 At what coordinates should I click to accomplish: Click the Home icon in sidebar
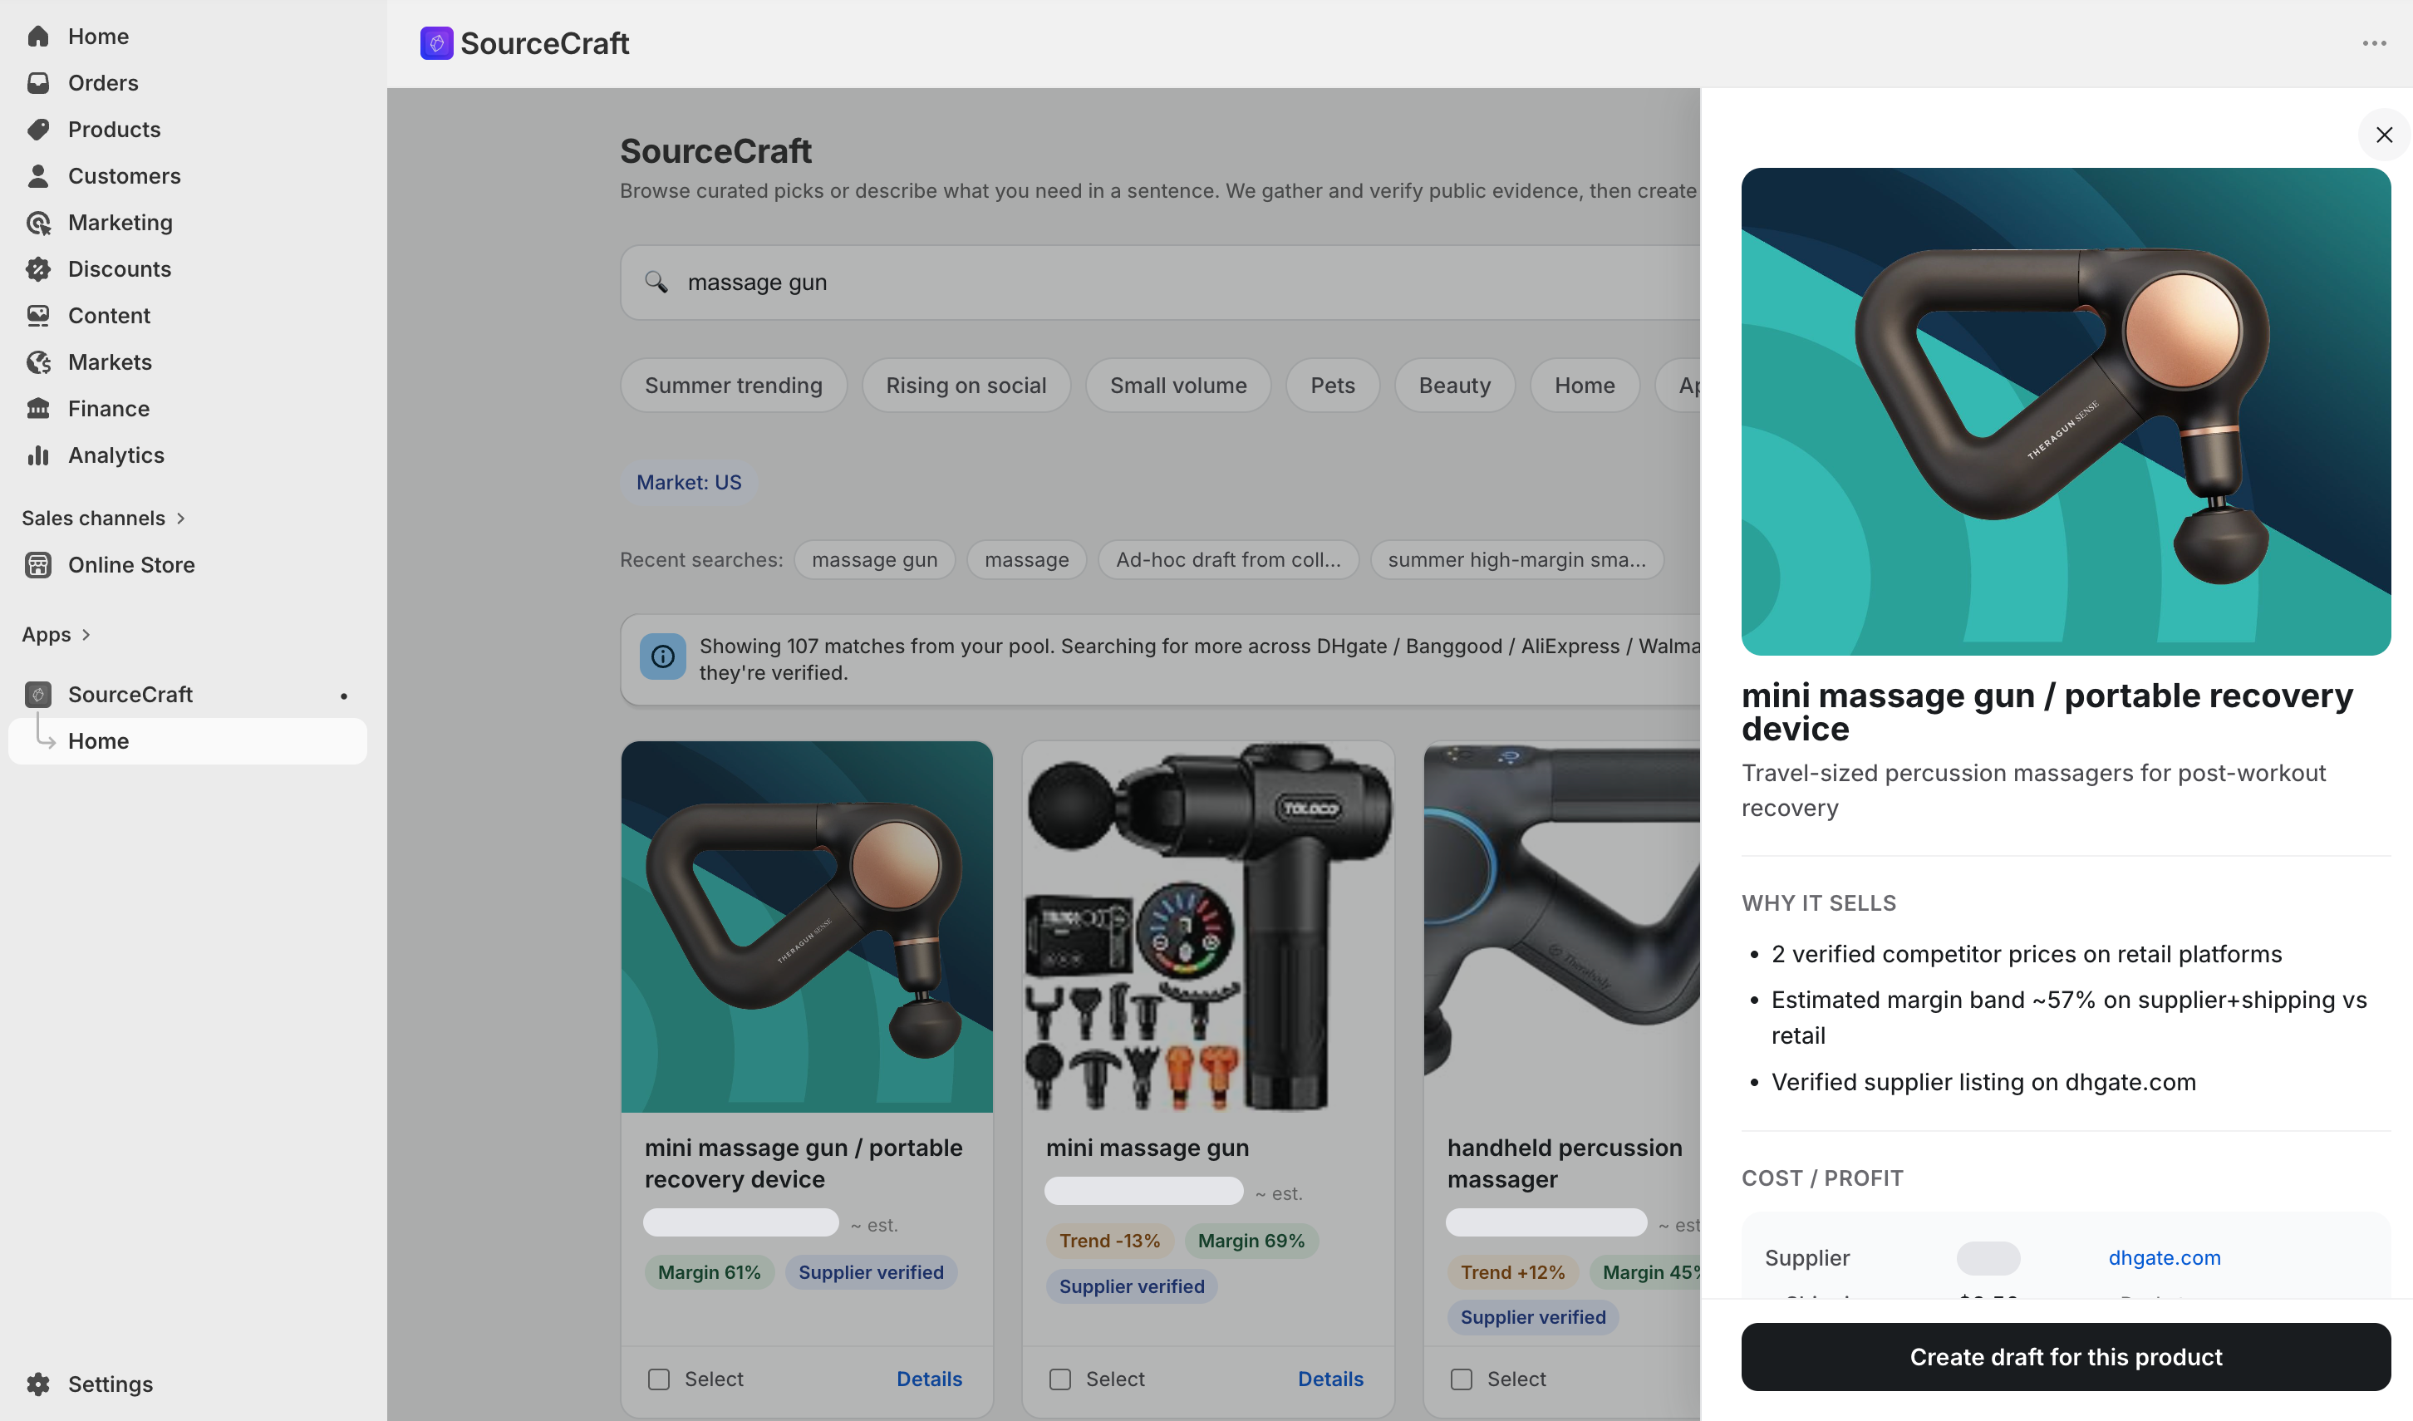pyautogui.click(x=38, y=37)
